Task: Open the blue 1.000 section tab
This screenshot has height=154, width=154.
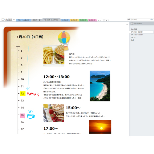Action: coord(65,20)
